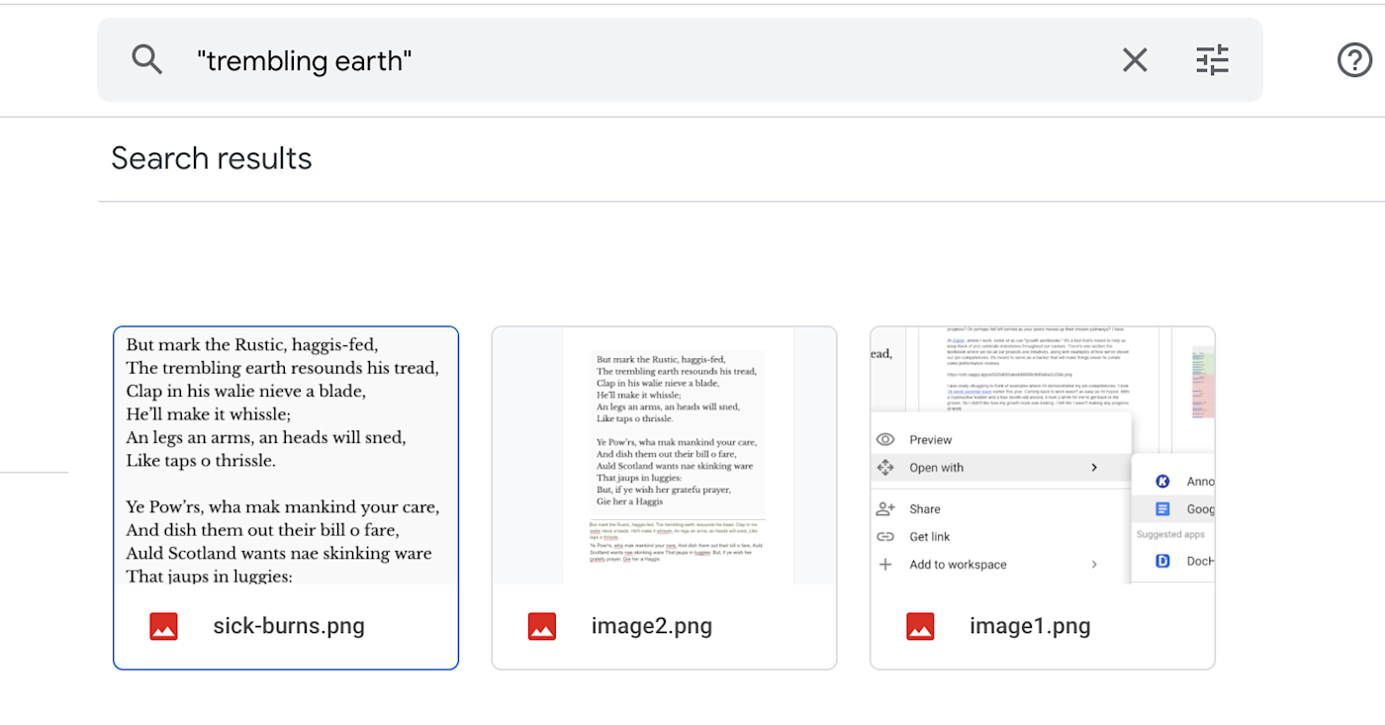Select the image2.png preview thumbnail
This screenshot has width=1385, height=725.
664,455
